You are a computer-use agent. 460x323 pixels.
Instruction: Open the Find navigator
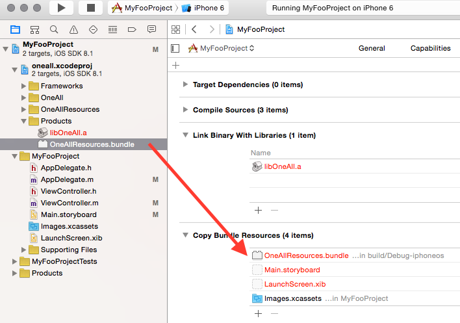54,29
